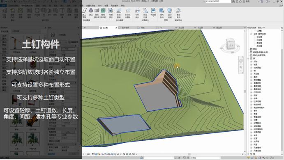Image resolution: width=284 pixels, height=160 pixels.
Task: Expand the 天花板 family node
Action: click(251, 74)
